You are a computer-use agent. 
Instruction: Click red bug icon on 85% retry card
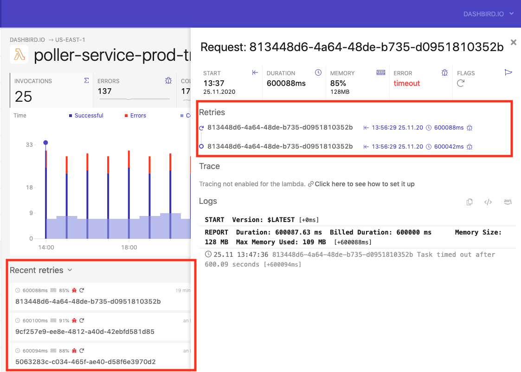(74, 290)
